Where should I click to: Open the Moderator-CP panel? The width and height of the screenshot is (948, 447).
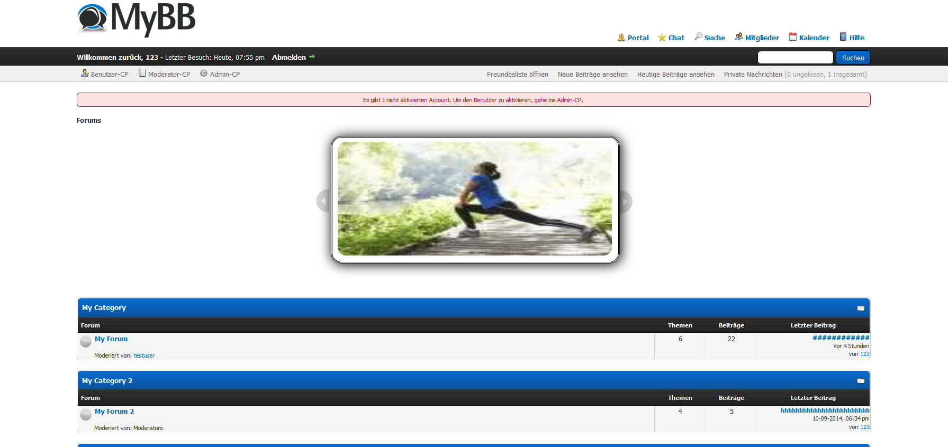[x=169, y=75]
